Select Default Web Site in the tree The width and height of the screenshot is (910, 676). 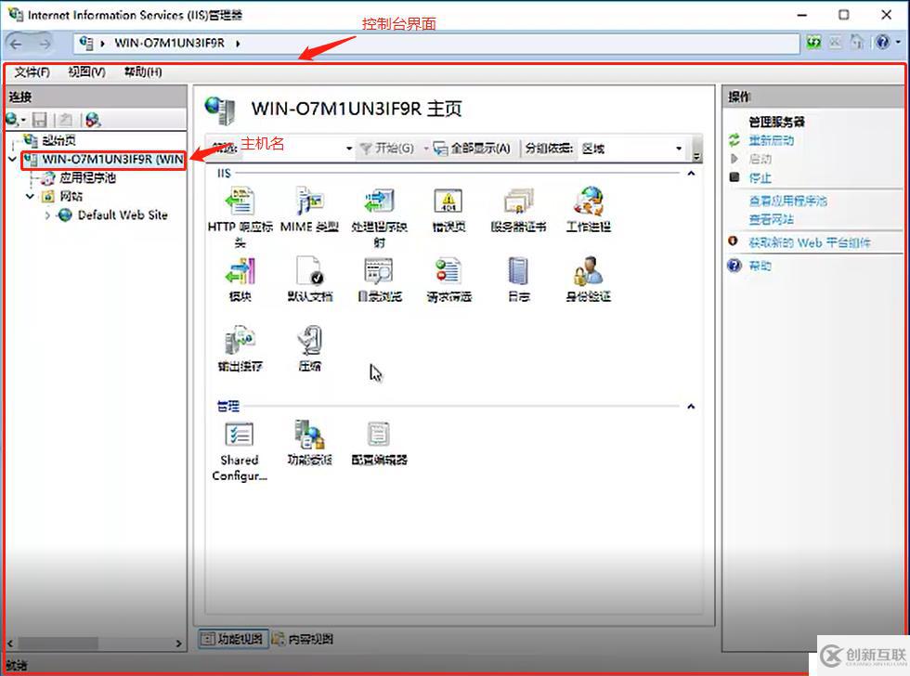click(123, 215)
